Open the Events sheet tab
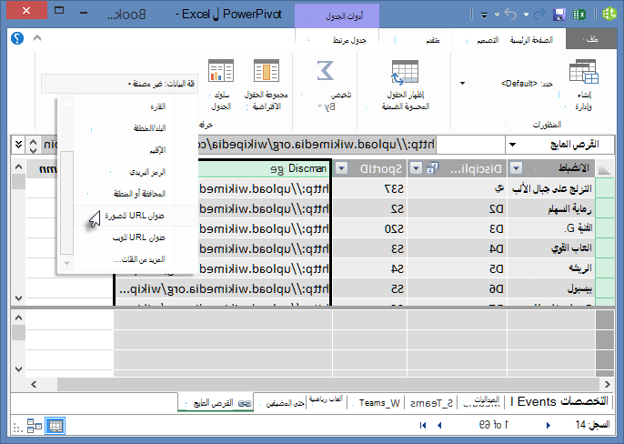The height and width of the screenshot is (444, 624). (537, 401)
